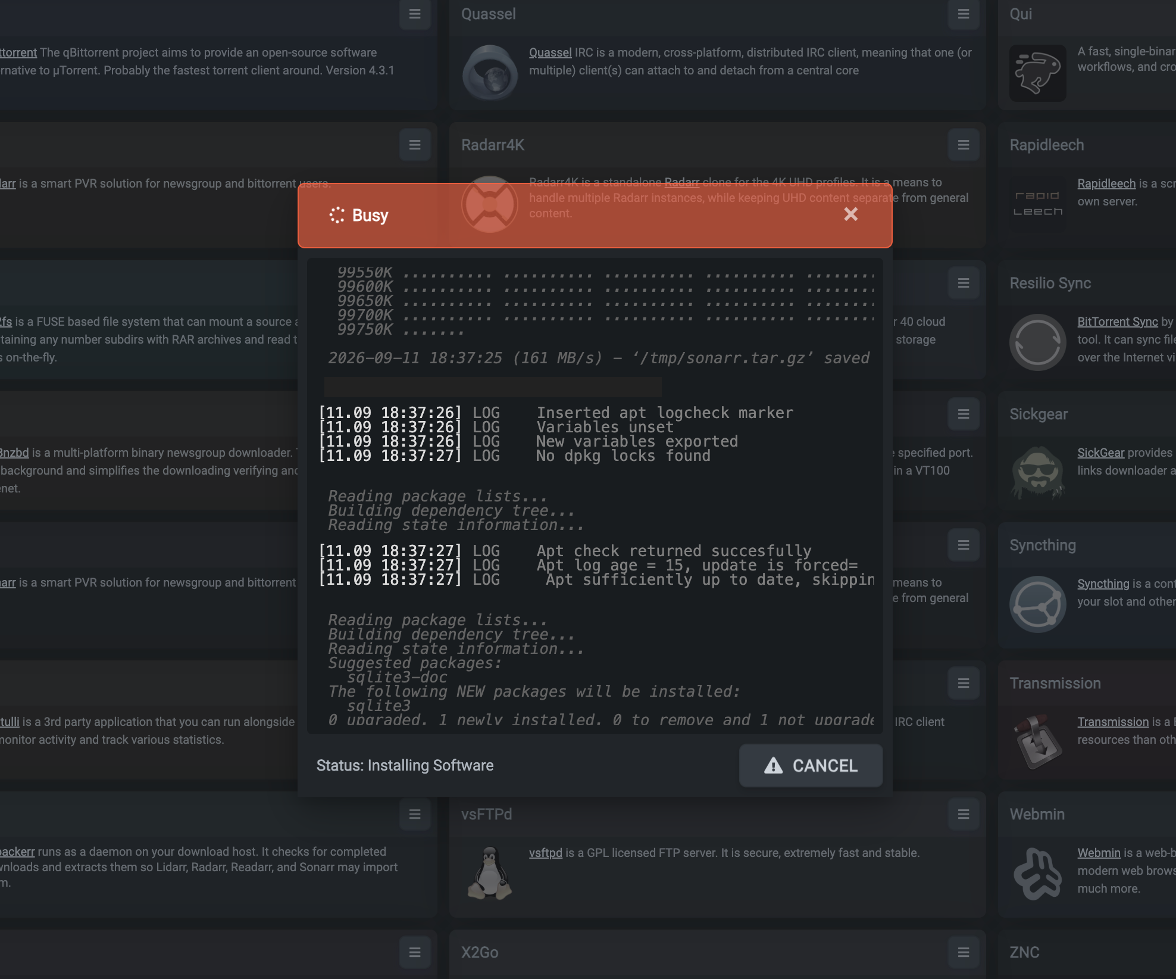The image size is (1176, 979).
Task: Click the Syncthing logo icon
Action: pos(1037,604)
